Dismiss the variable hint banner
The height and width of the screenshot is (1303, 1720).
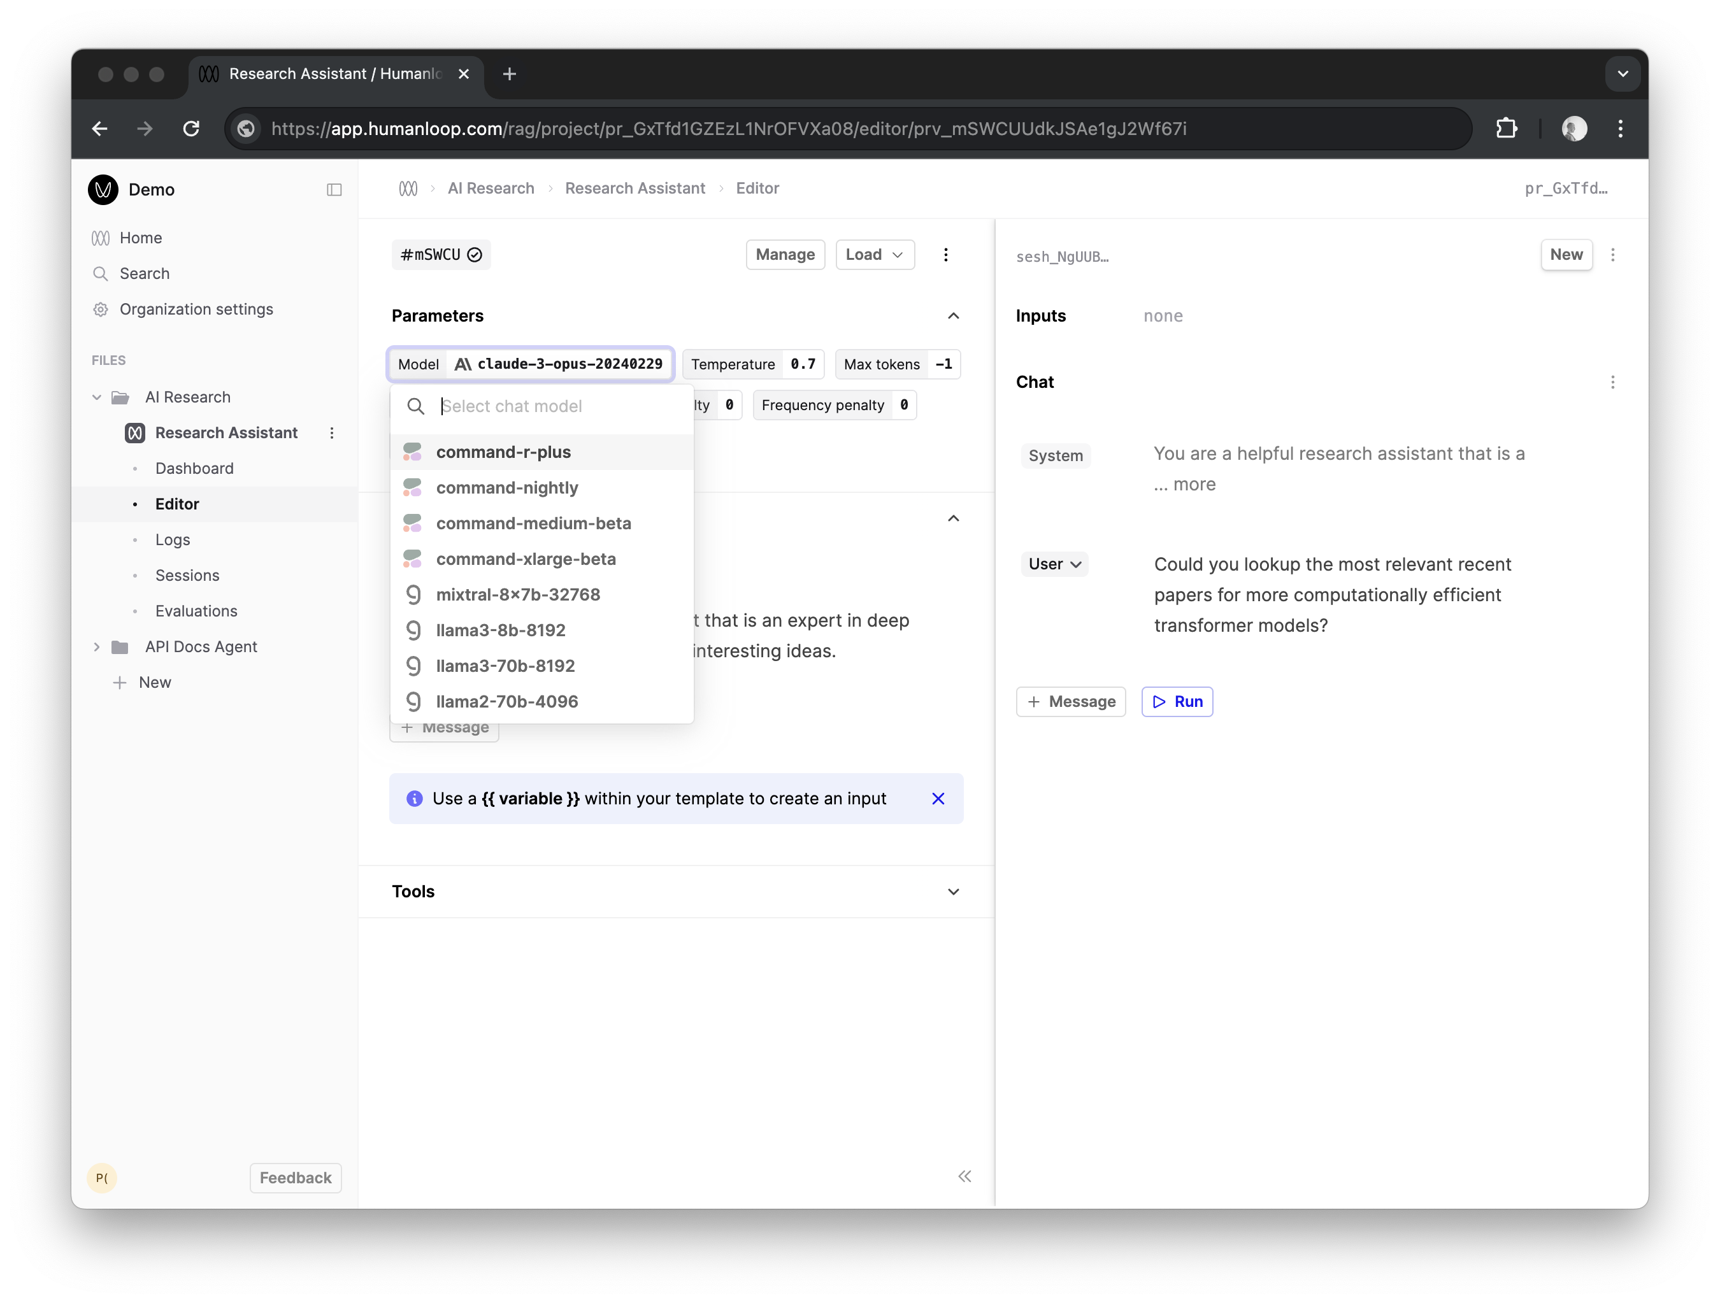click(938, 799)
